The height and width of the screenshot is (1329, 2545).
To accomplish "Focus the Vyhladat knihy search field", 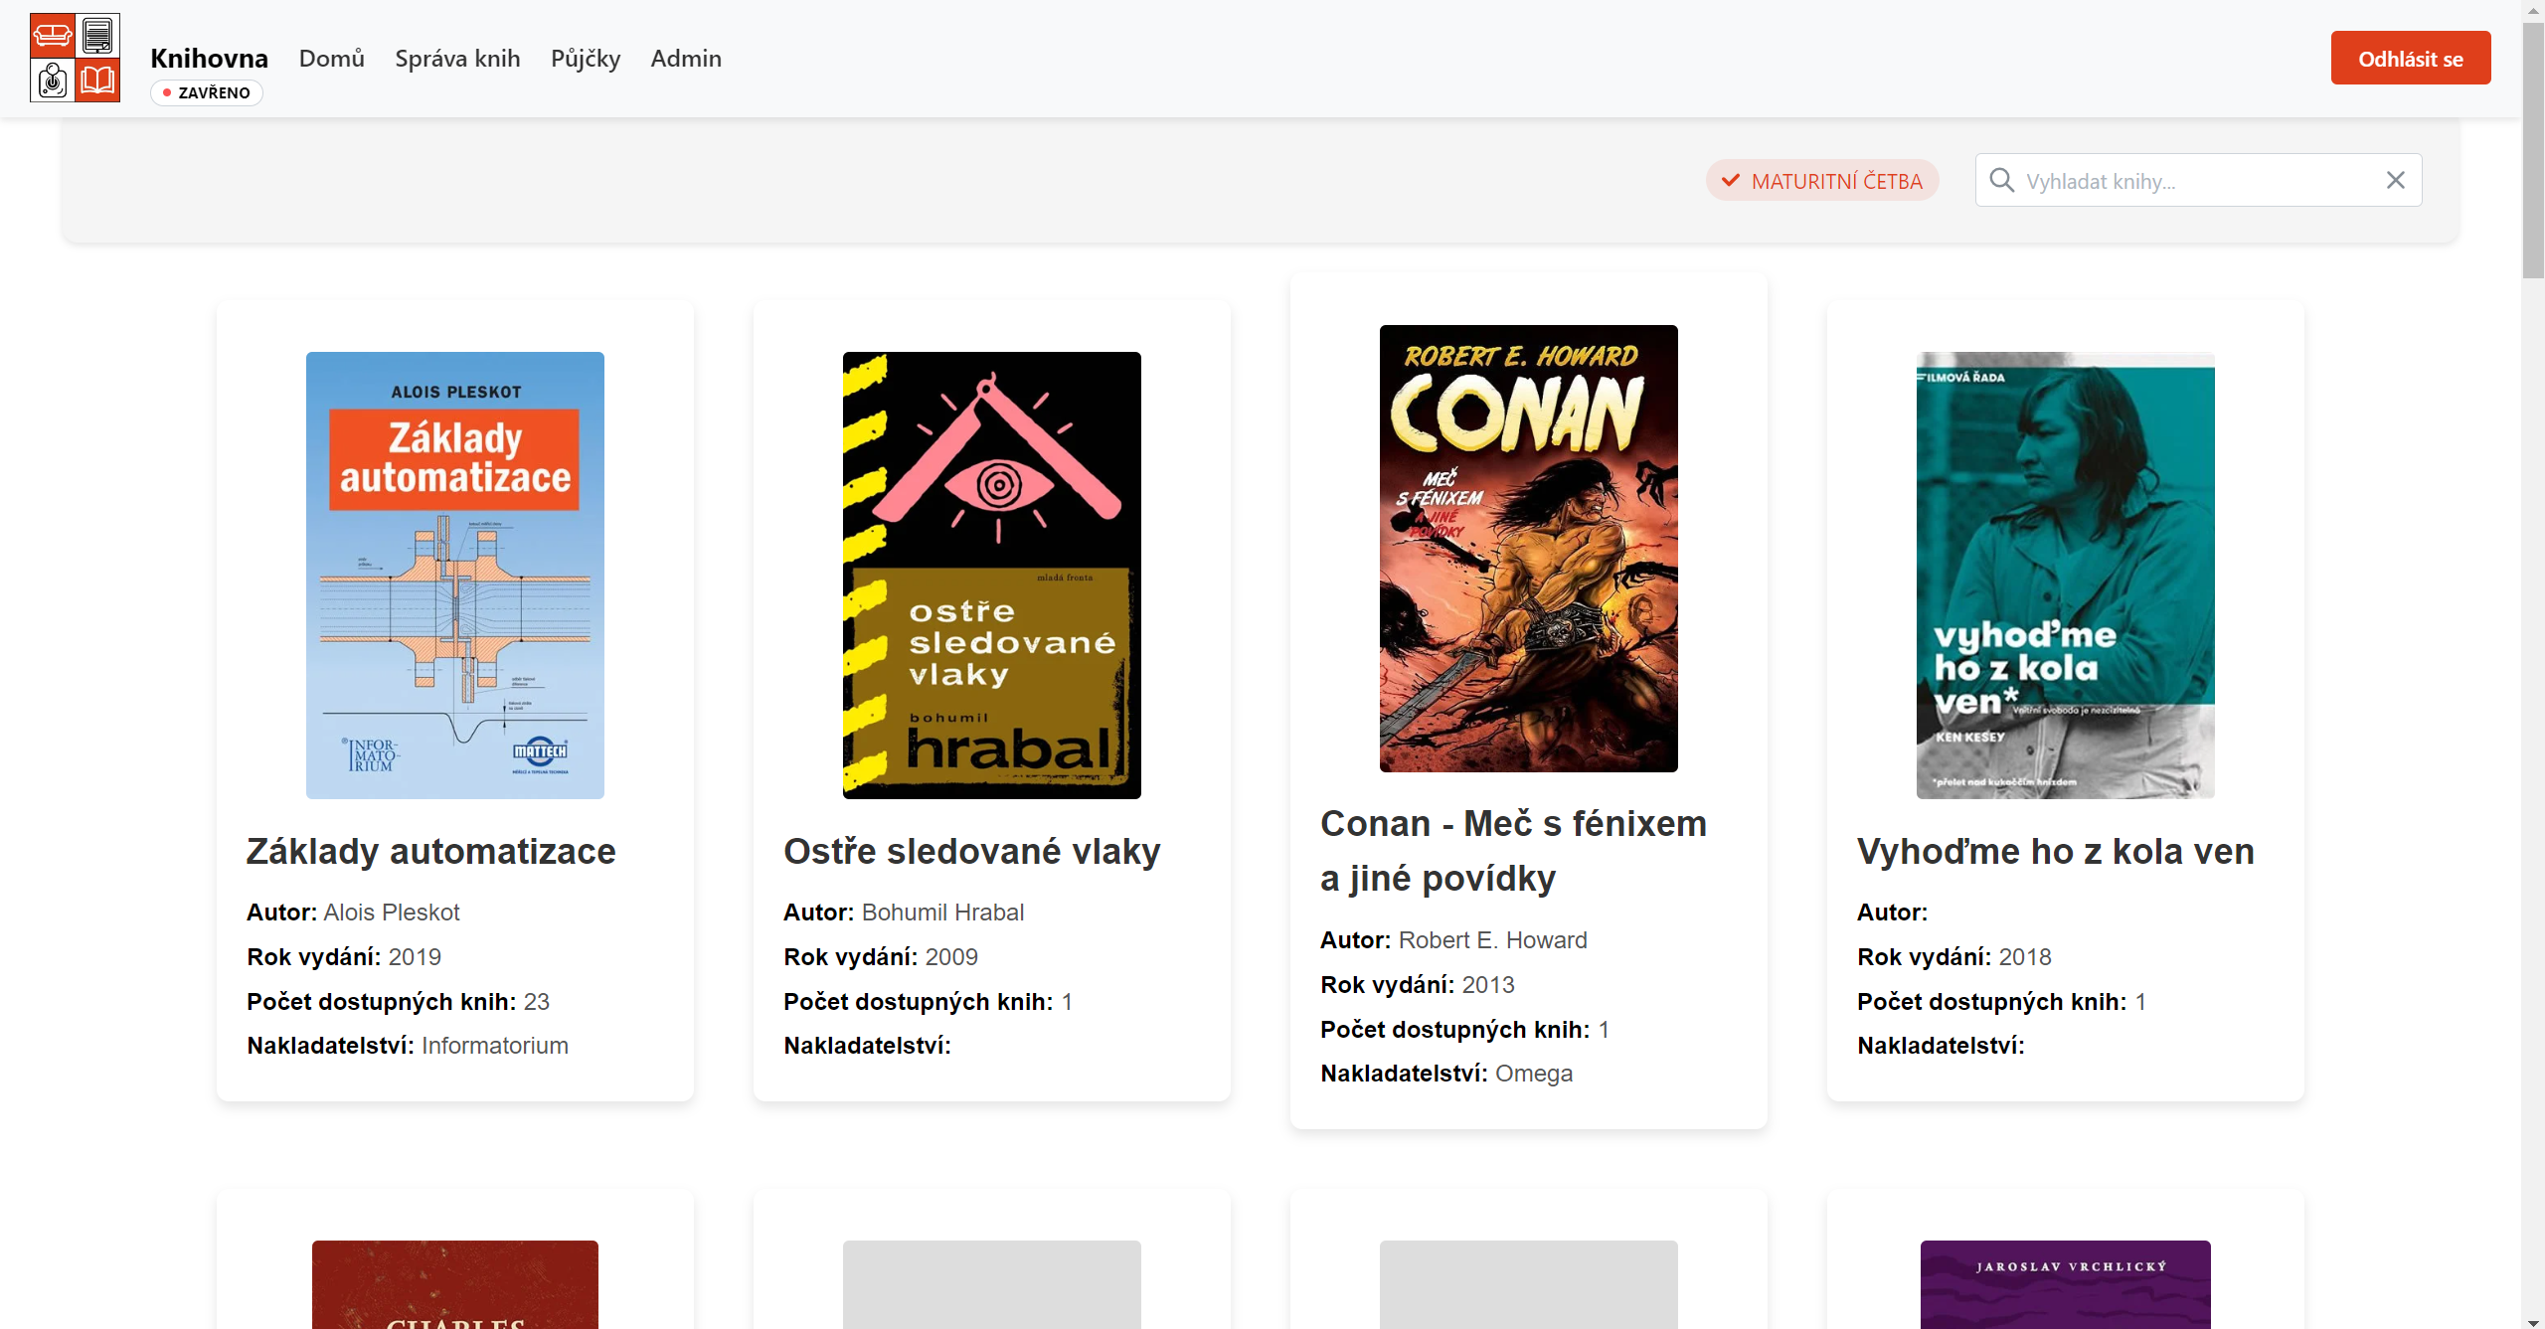I will point(2198,181).
